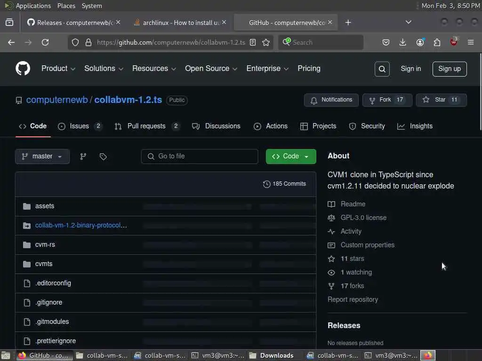Screen dimensions: 482x361
Task: Open the Projects tab
Action: coord(318,126)
